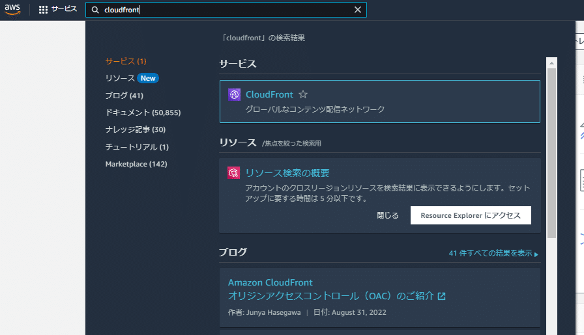Click the 作者: Junya Hasegawa text
Image resolution: width=584 pixels, height=335 pixels.
click(x=264, y=312)
